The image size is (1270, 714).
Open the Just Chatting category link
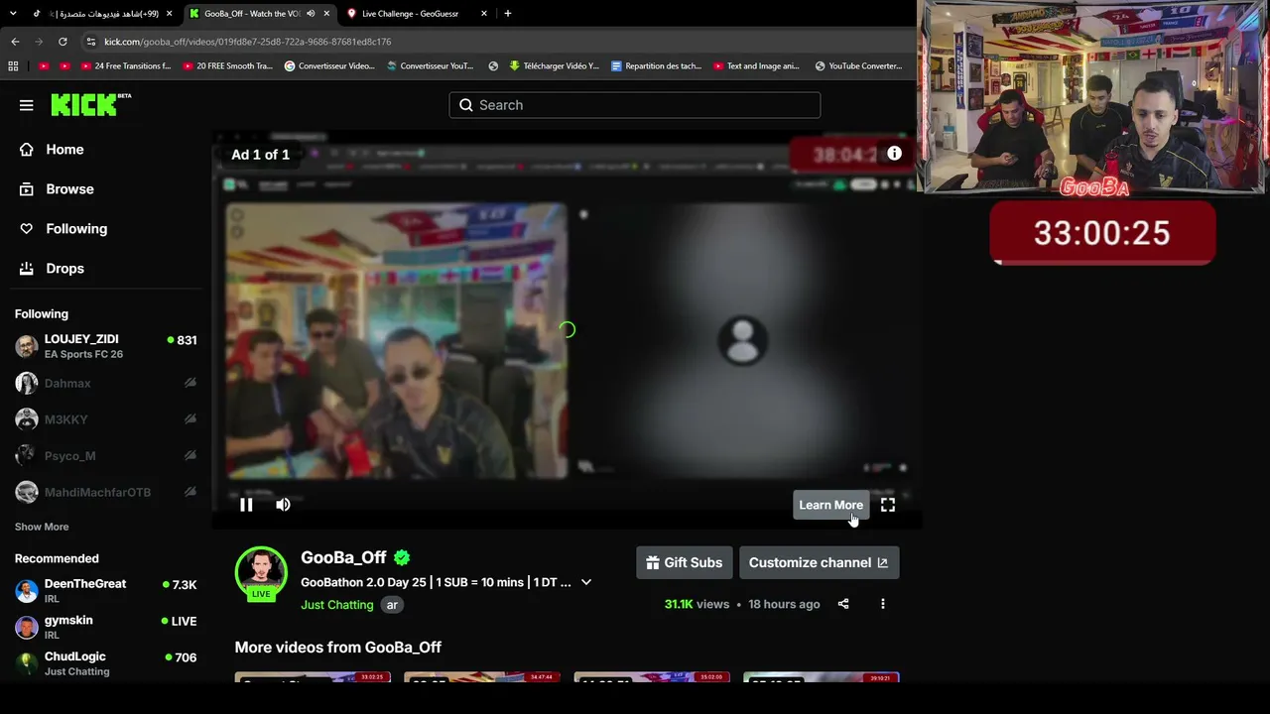(x=337, y=605)
